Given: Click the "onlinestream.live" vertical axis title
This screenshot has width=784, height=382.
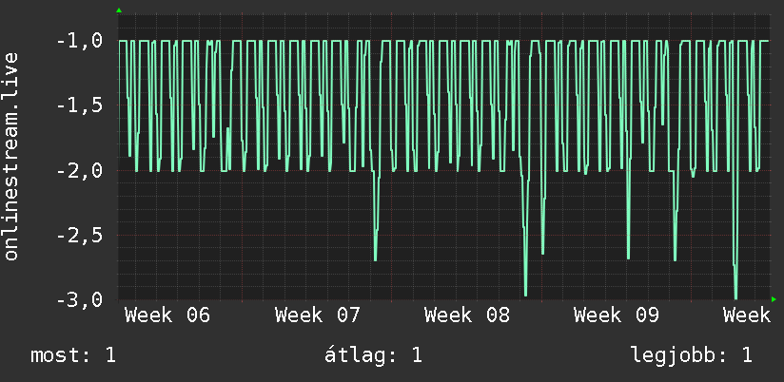Looking at the screenshot, I should (x=11, y=156).
